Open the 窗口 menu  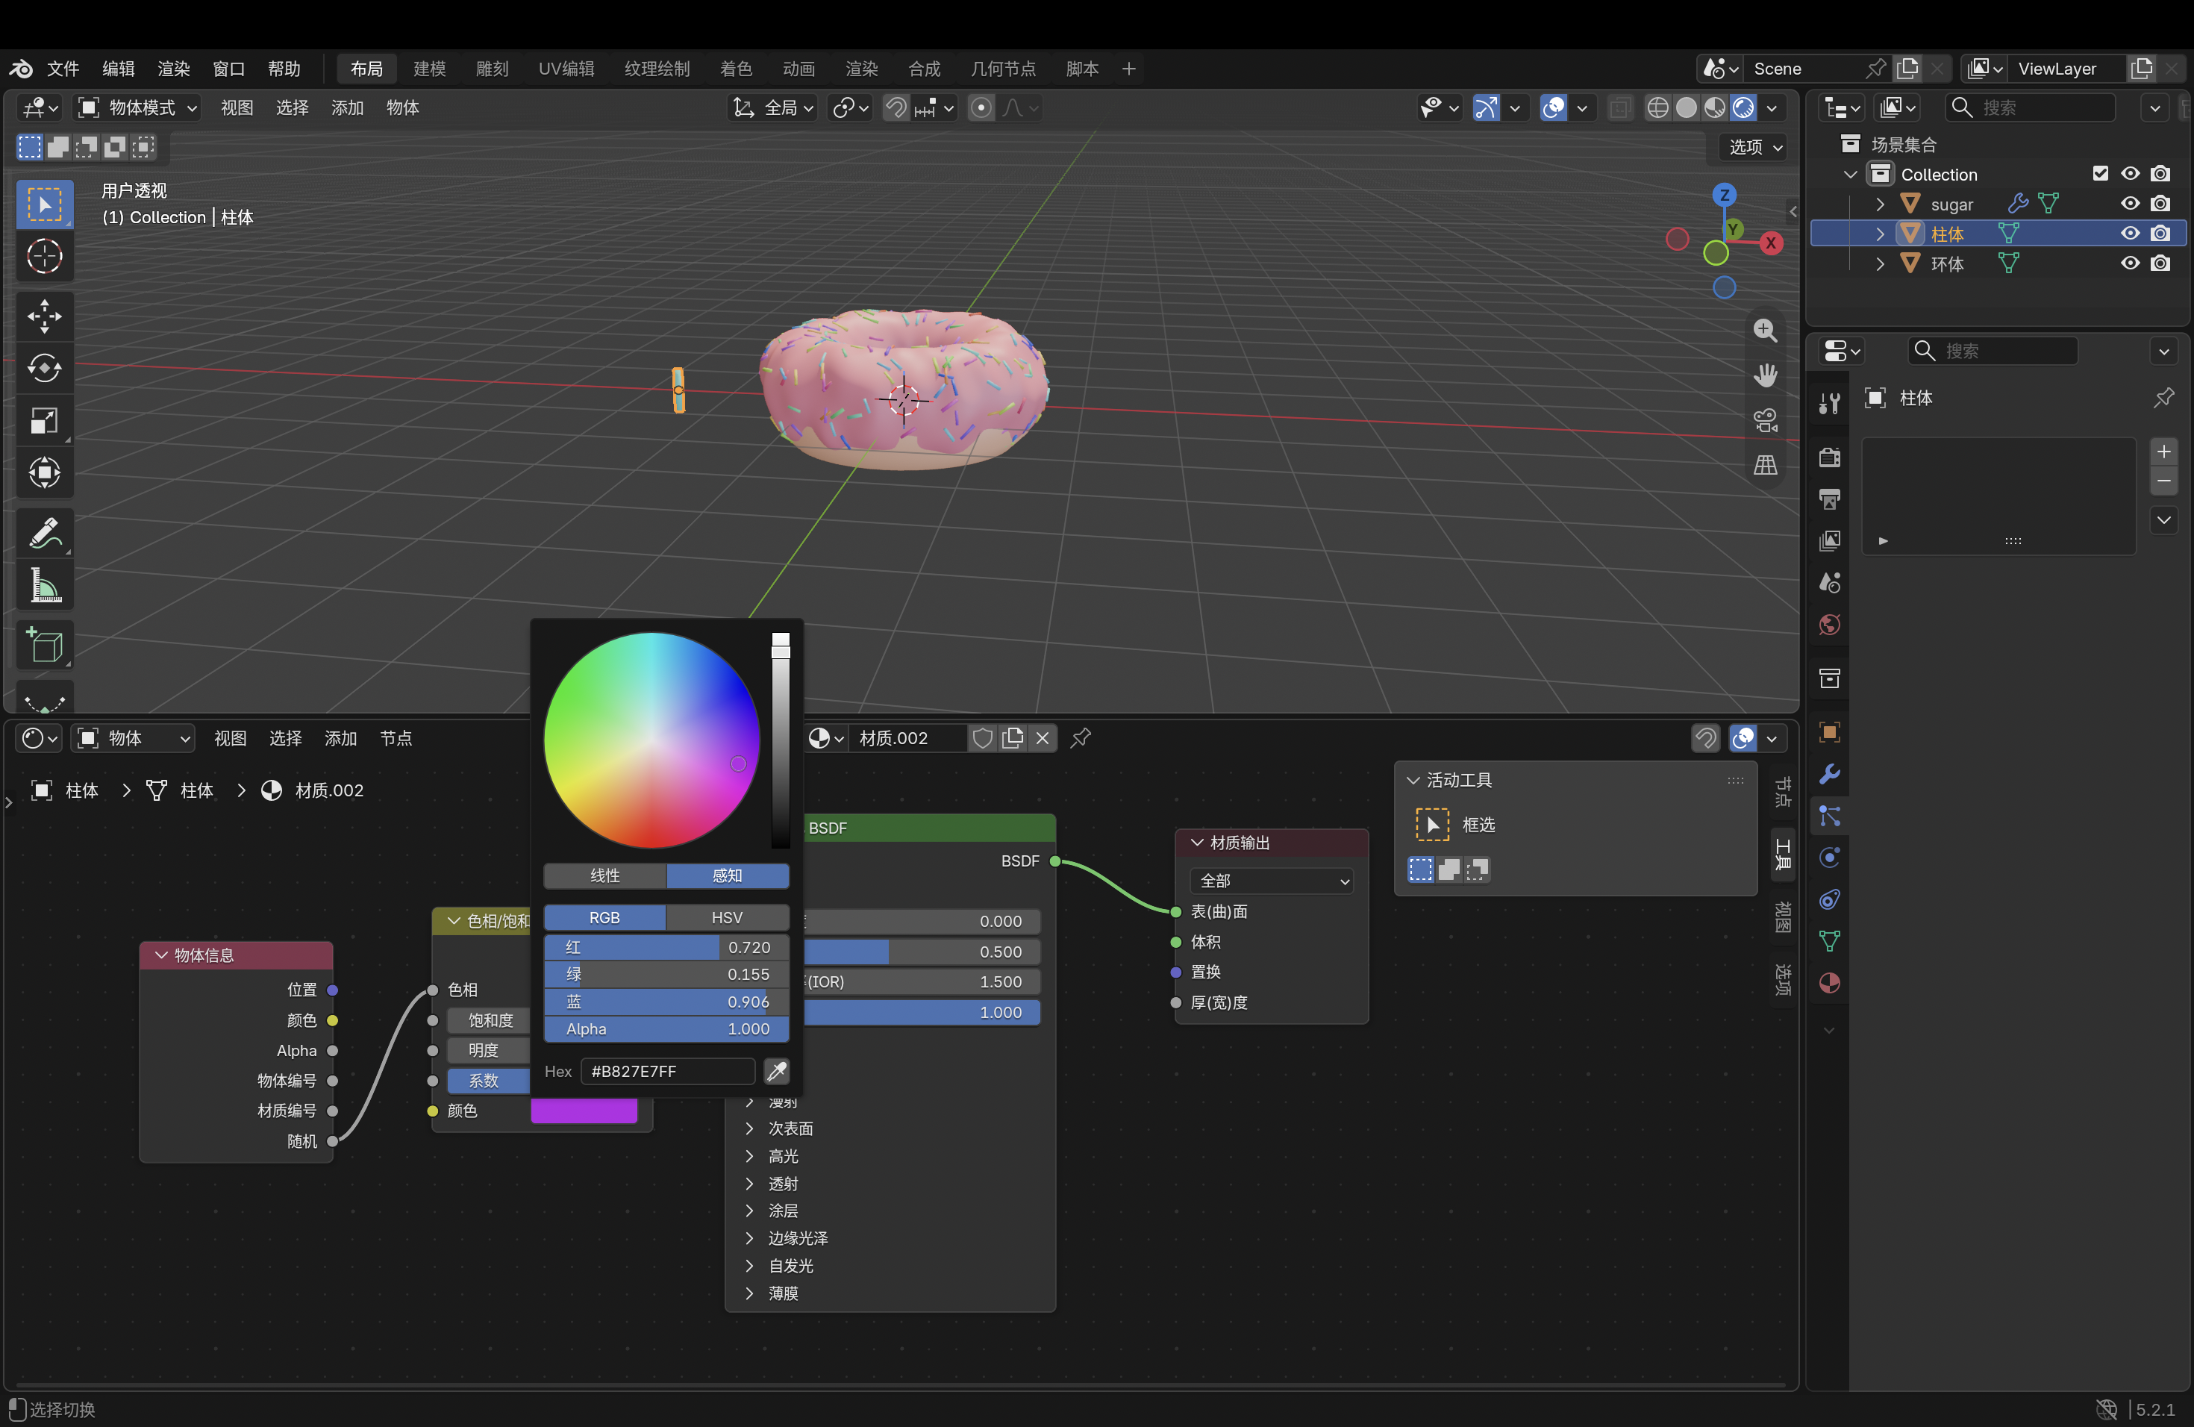[x=228, y=69]
